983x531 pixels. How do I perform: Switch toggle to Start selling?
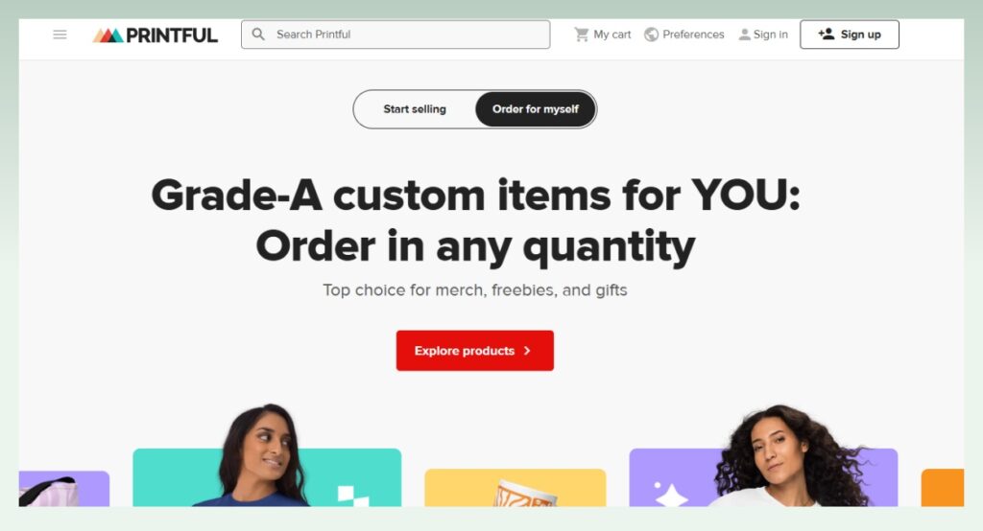click(x=415, y=109)
